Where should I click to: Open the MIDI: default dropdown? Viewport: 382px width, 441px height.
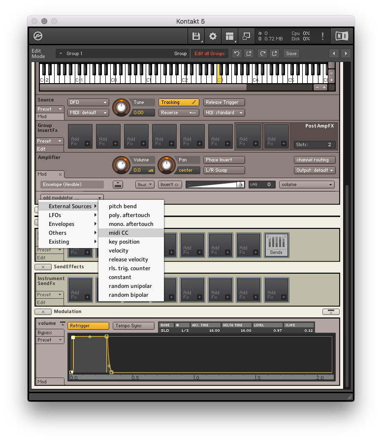[x=88, y=113]
